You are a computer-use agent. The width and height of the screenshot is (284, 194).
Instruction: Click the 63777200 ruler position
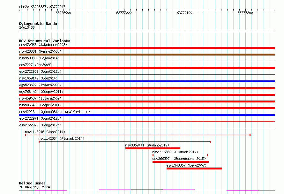(245, 13)
